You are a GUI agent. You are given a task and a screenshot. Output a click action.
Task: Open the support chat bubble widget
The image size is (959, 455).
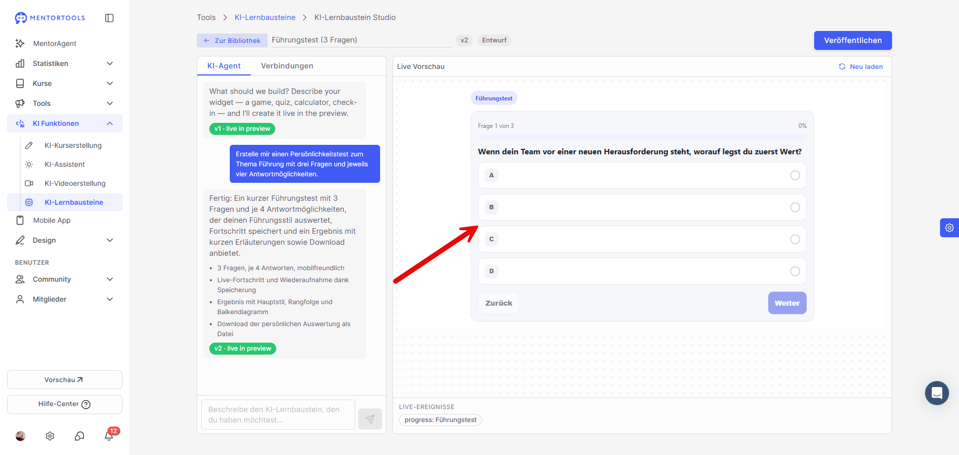pos(937,393)
